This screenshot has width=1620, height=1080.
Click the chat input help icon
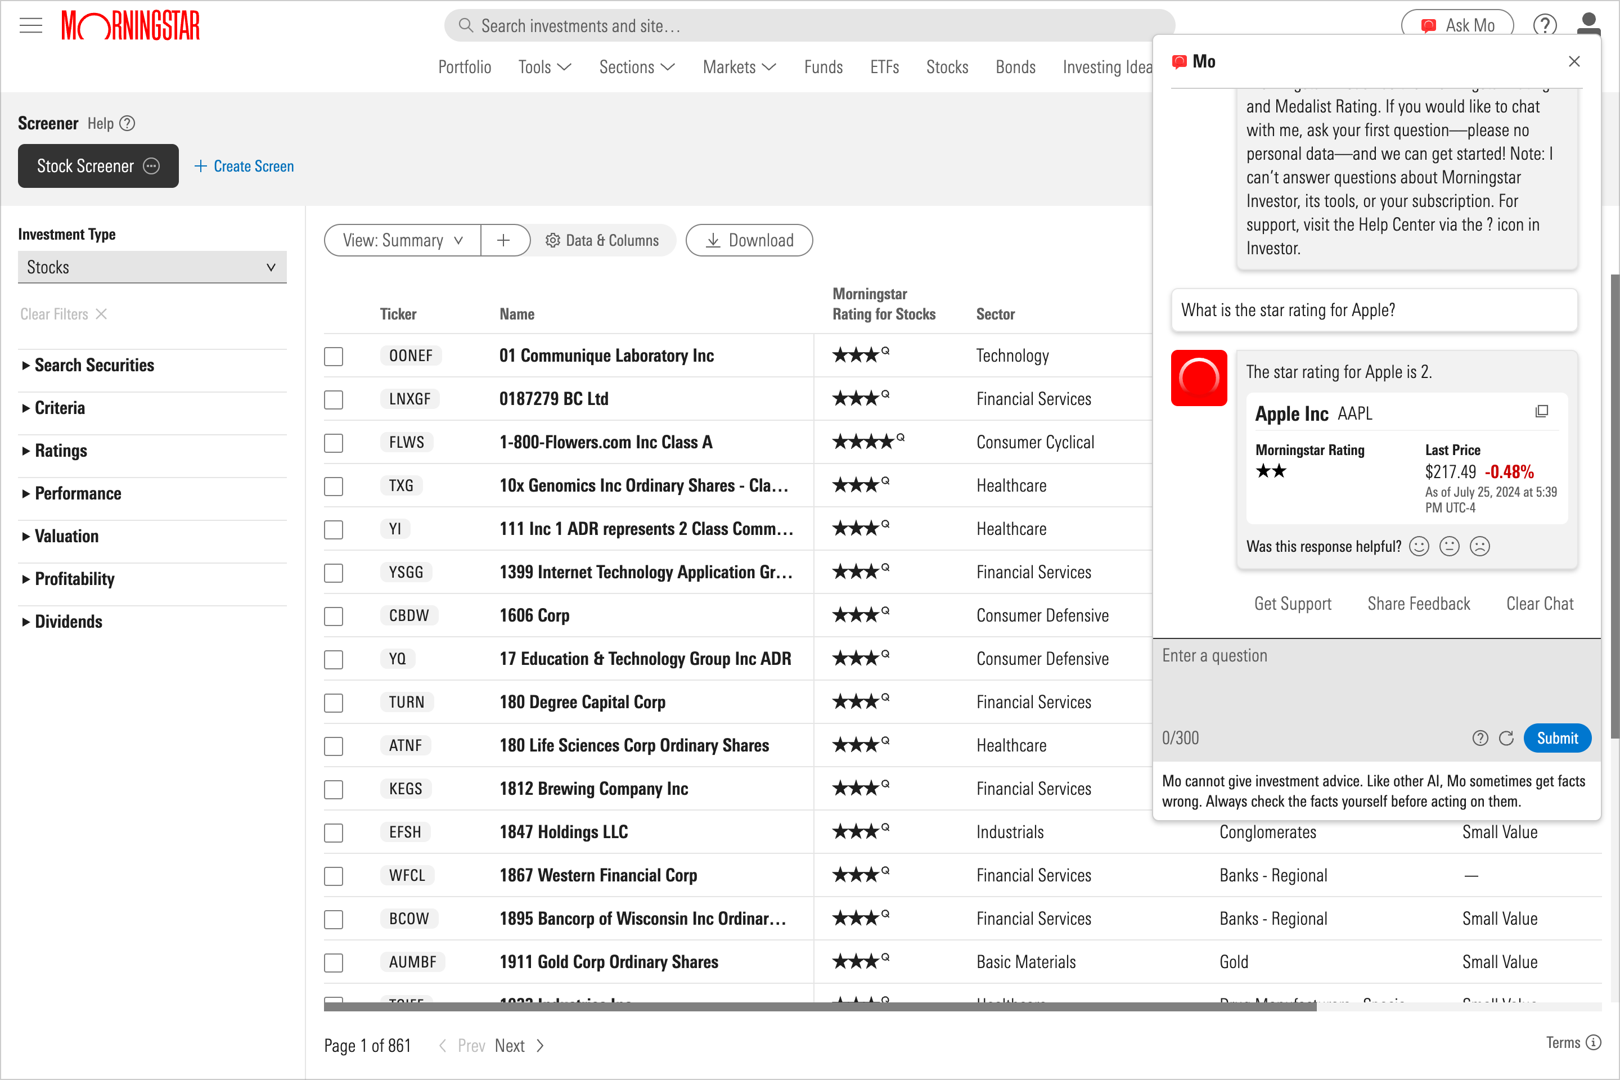click(x=1479, y=739)
